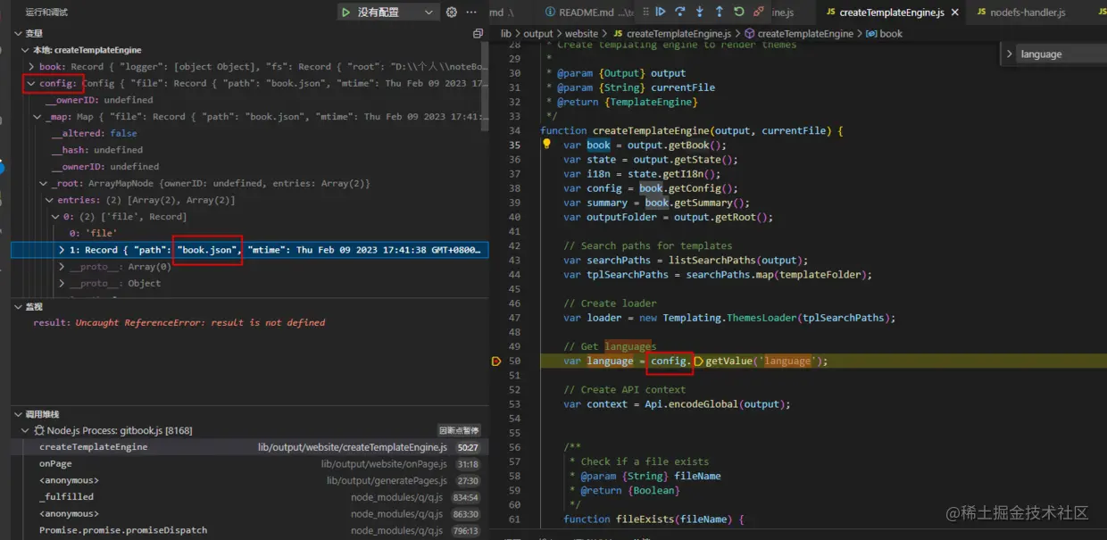Switch to the README.md tab
1107x540 pixels.
(x=586, y=12)
